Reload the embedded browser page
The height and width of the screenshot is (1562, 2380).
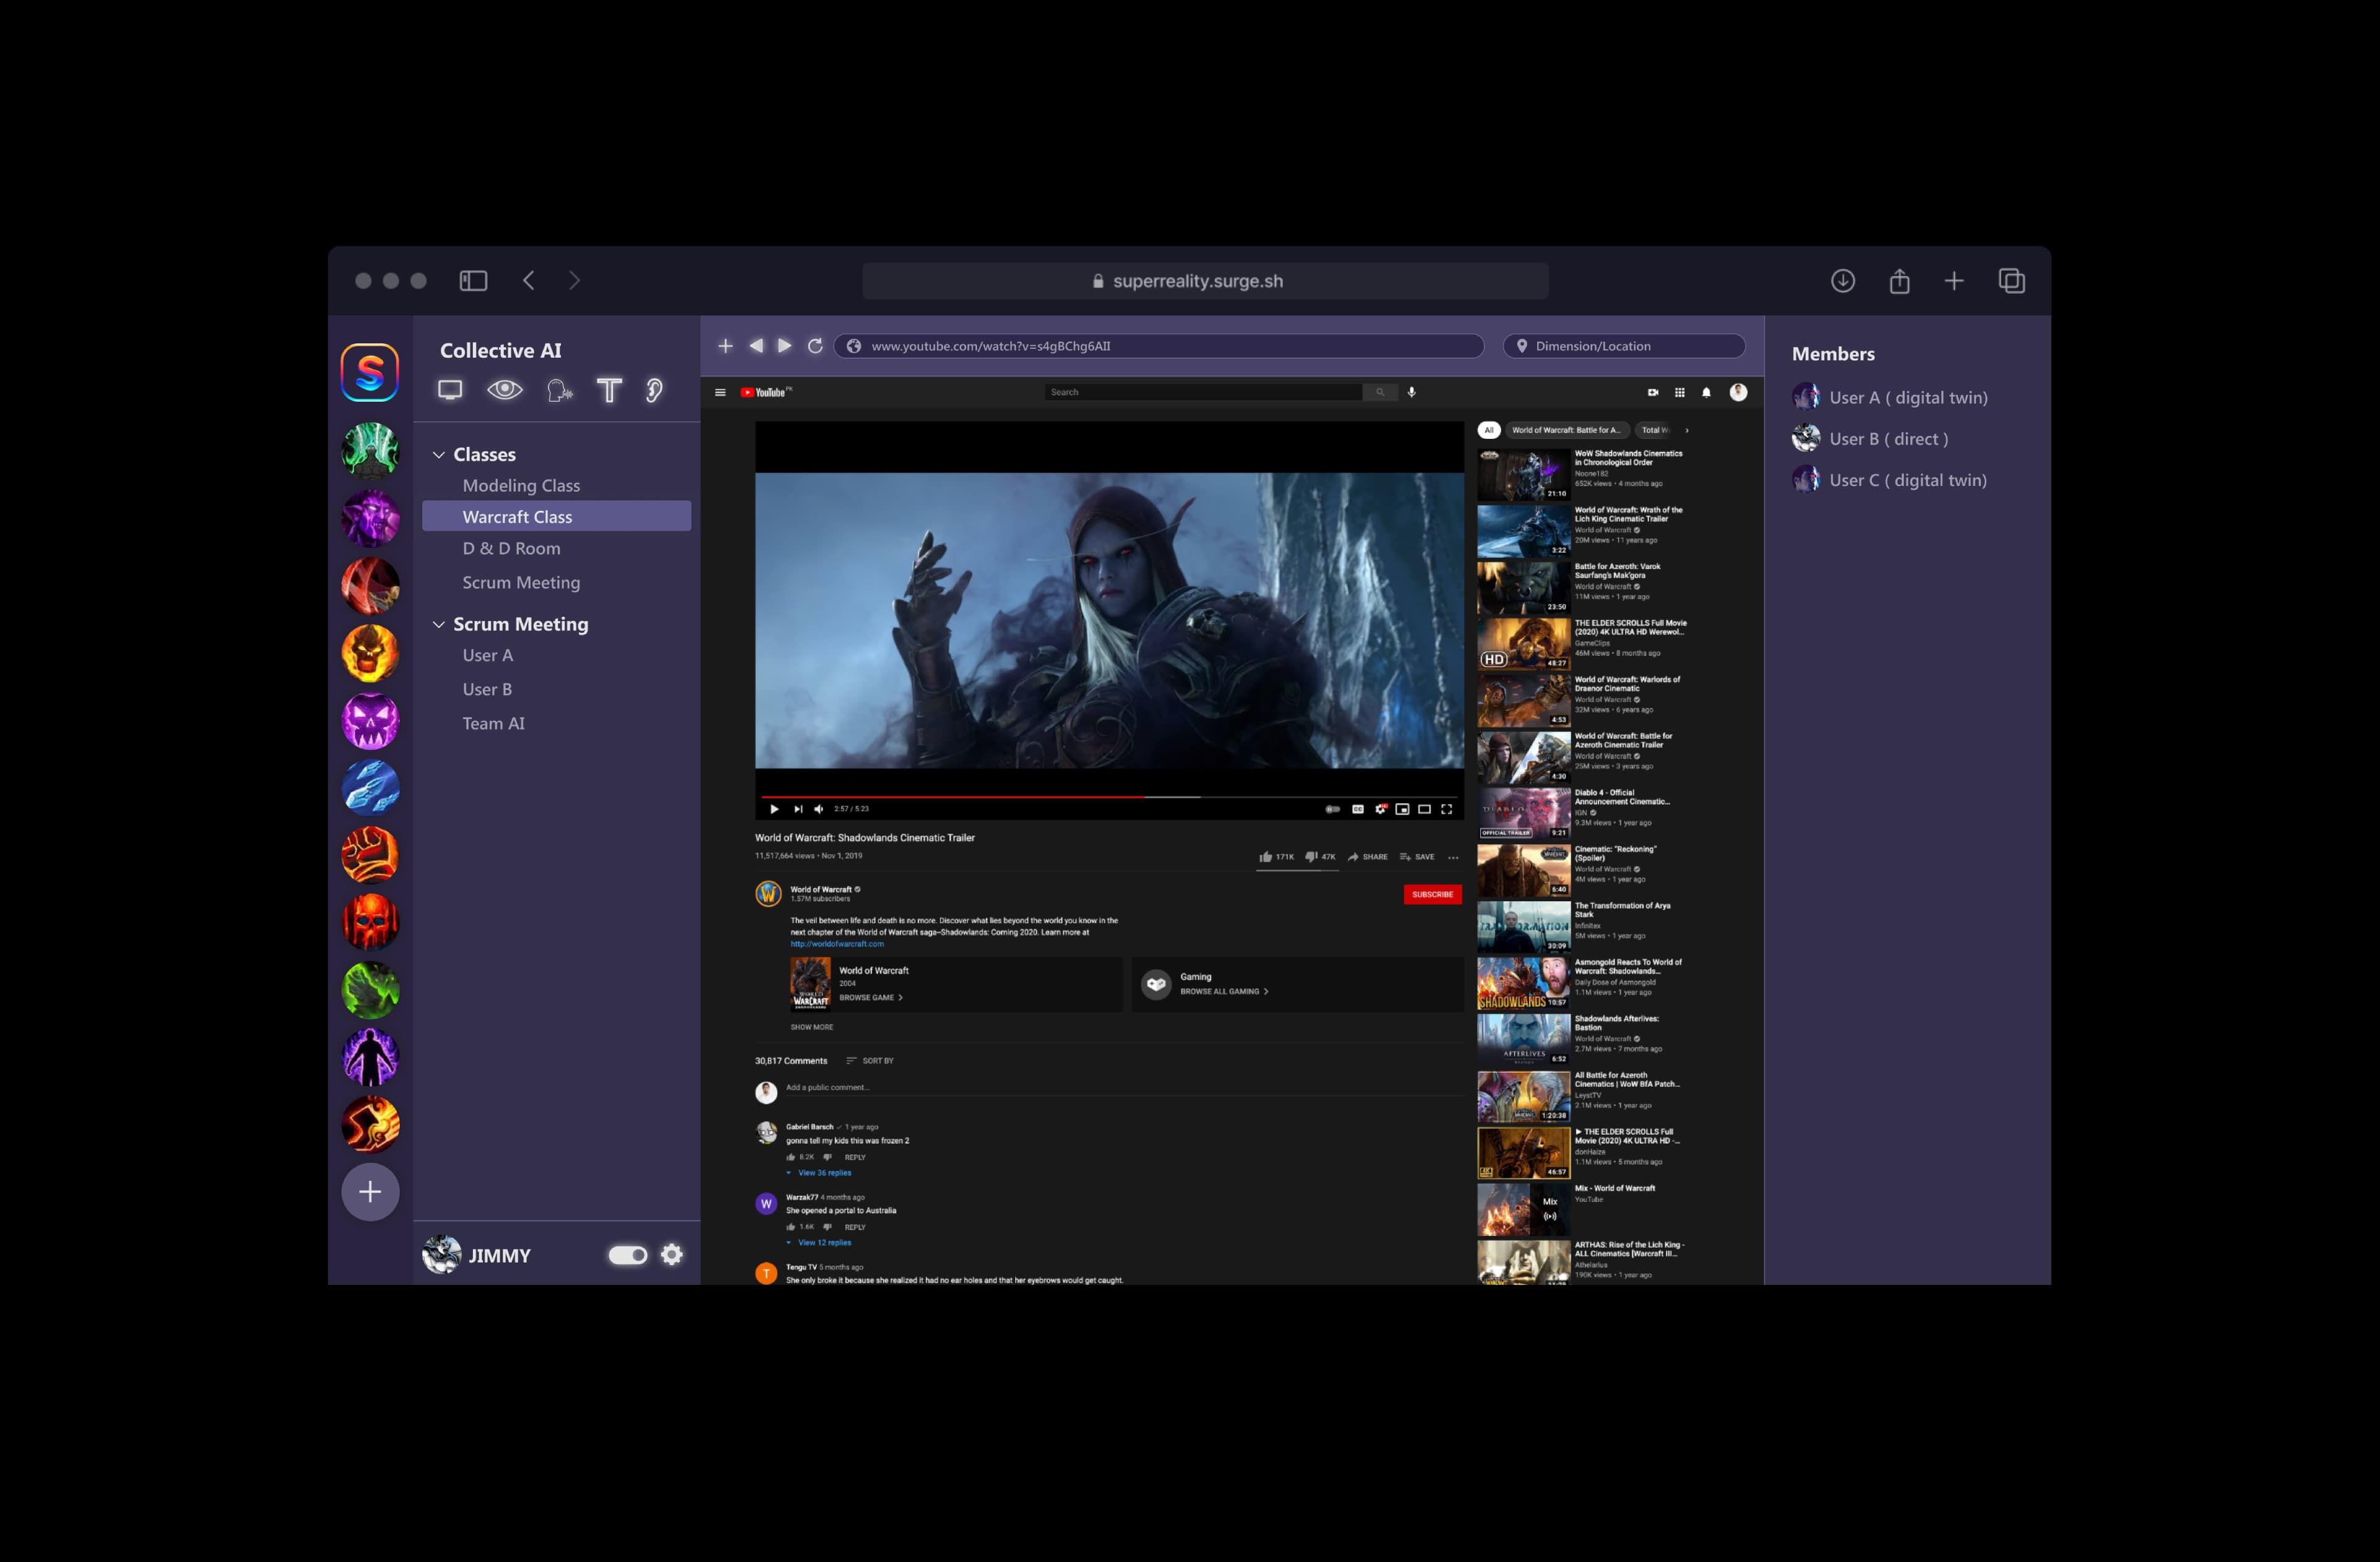click(815, 345)
